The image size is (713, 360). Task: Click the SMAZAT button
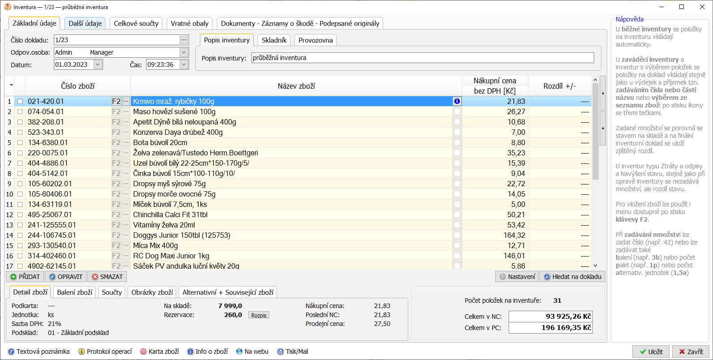pos(107,277)
